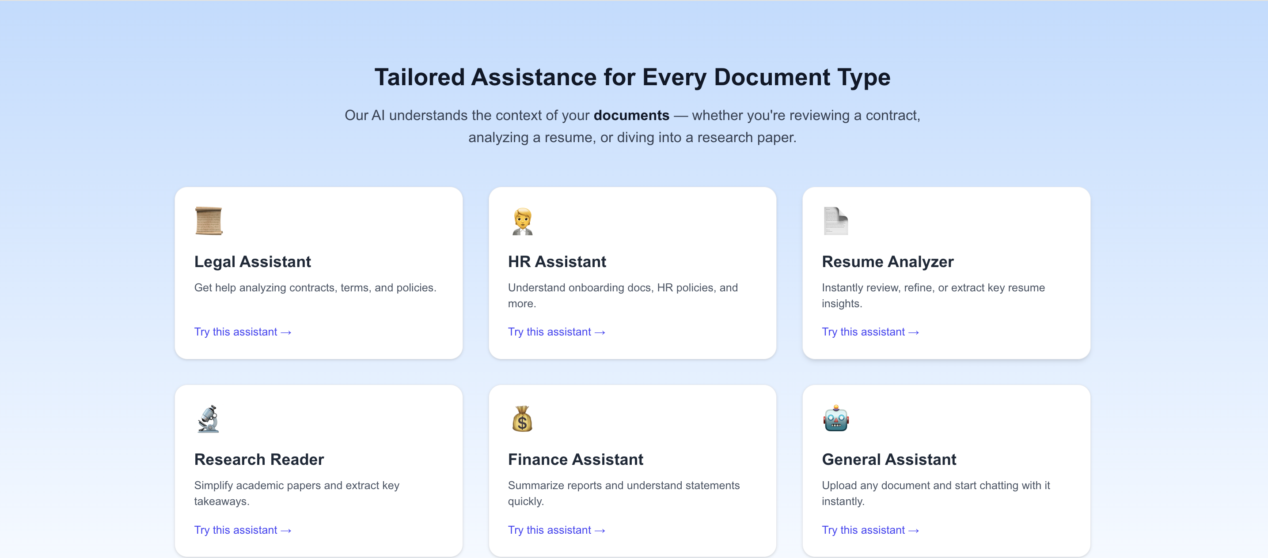Select the "Finance Assistant" card title
This screenshot has width=1268, height=558.
coord(575,459)
